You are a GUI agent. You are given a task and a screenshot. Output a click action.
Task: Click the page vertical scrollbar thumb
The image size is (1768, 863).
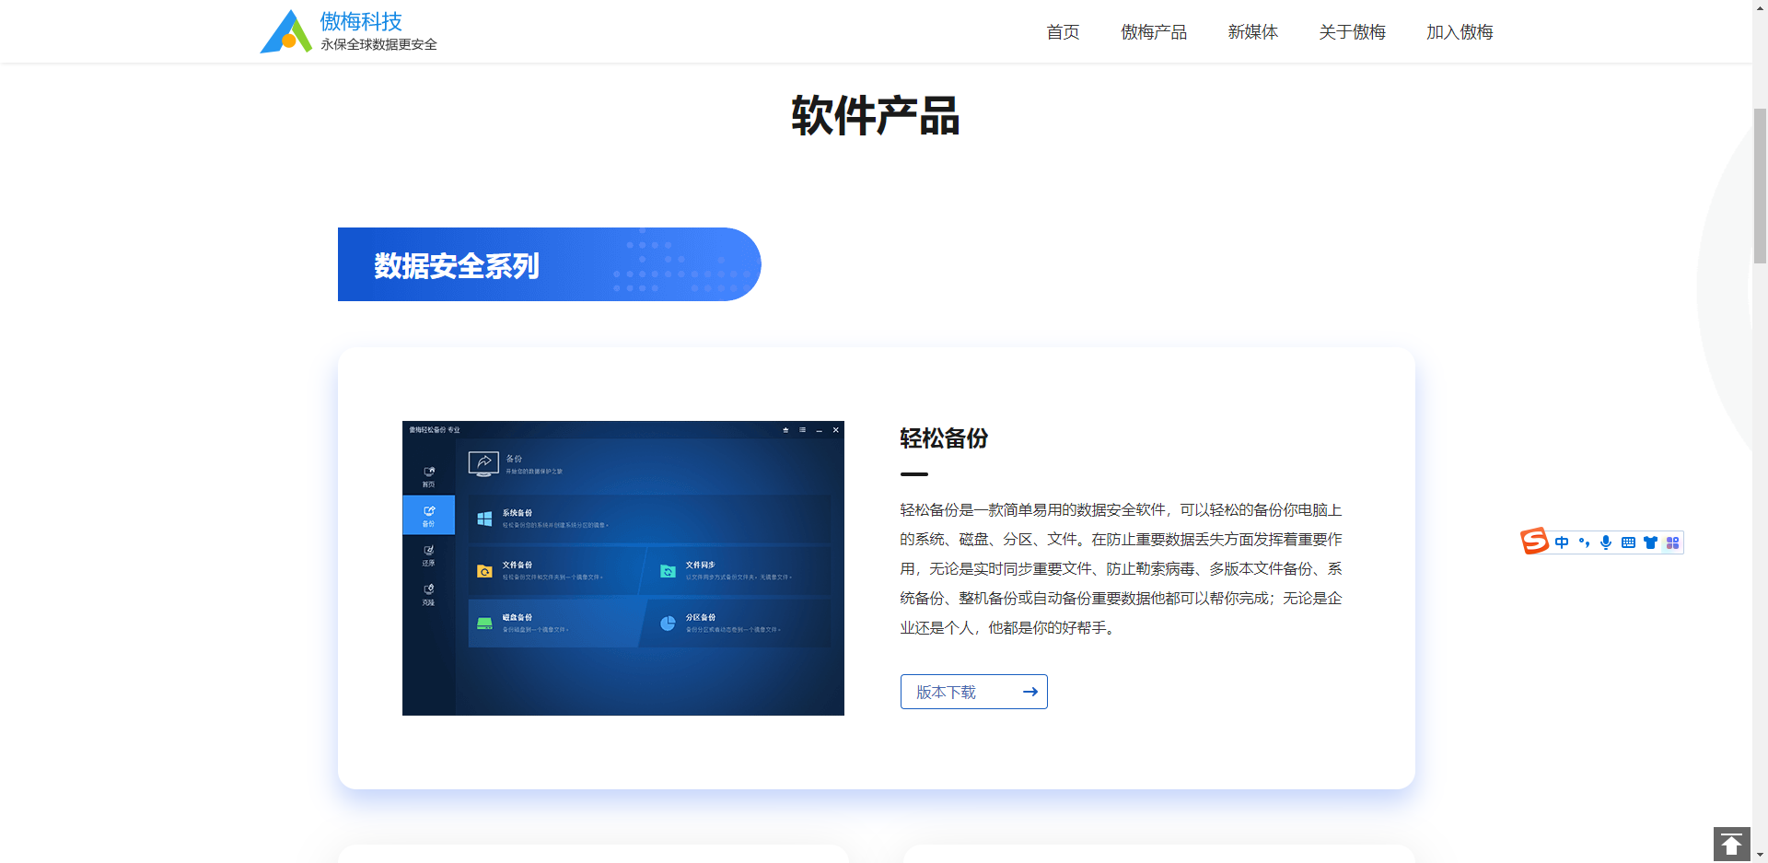1760,186
